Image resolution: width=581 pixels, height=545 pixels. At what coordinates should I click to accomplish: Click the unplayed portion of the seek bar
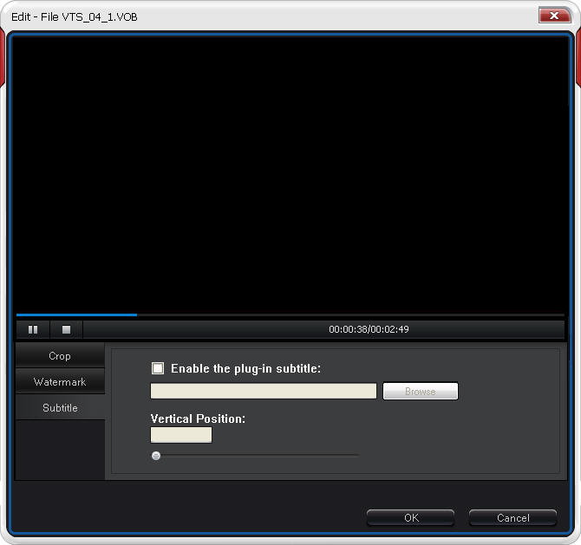pos(347,315)
